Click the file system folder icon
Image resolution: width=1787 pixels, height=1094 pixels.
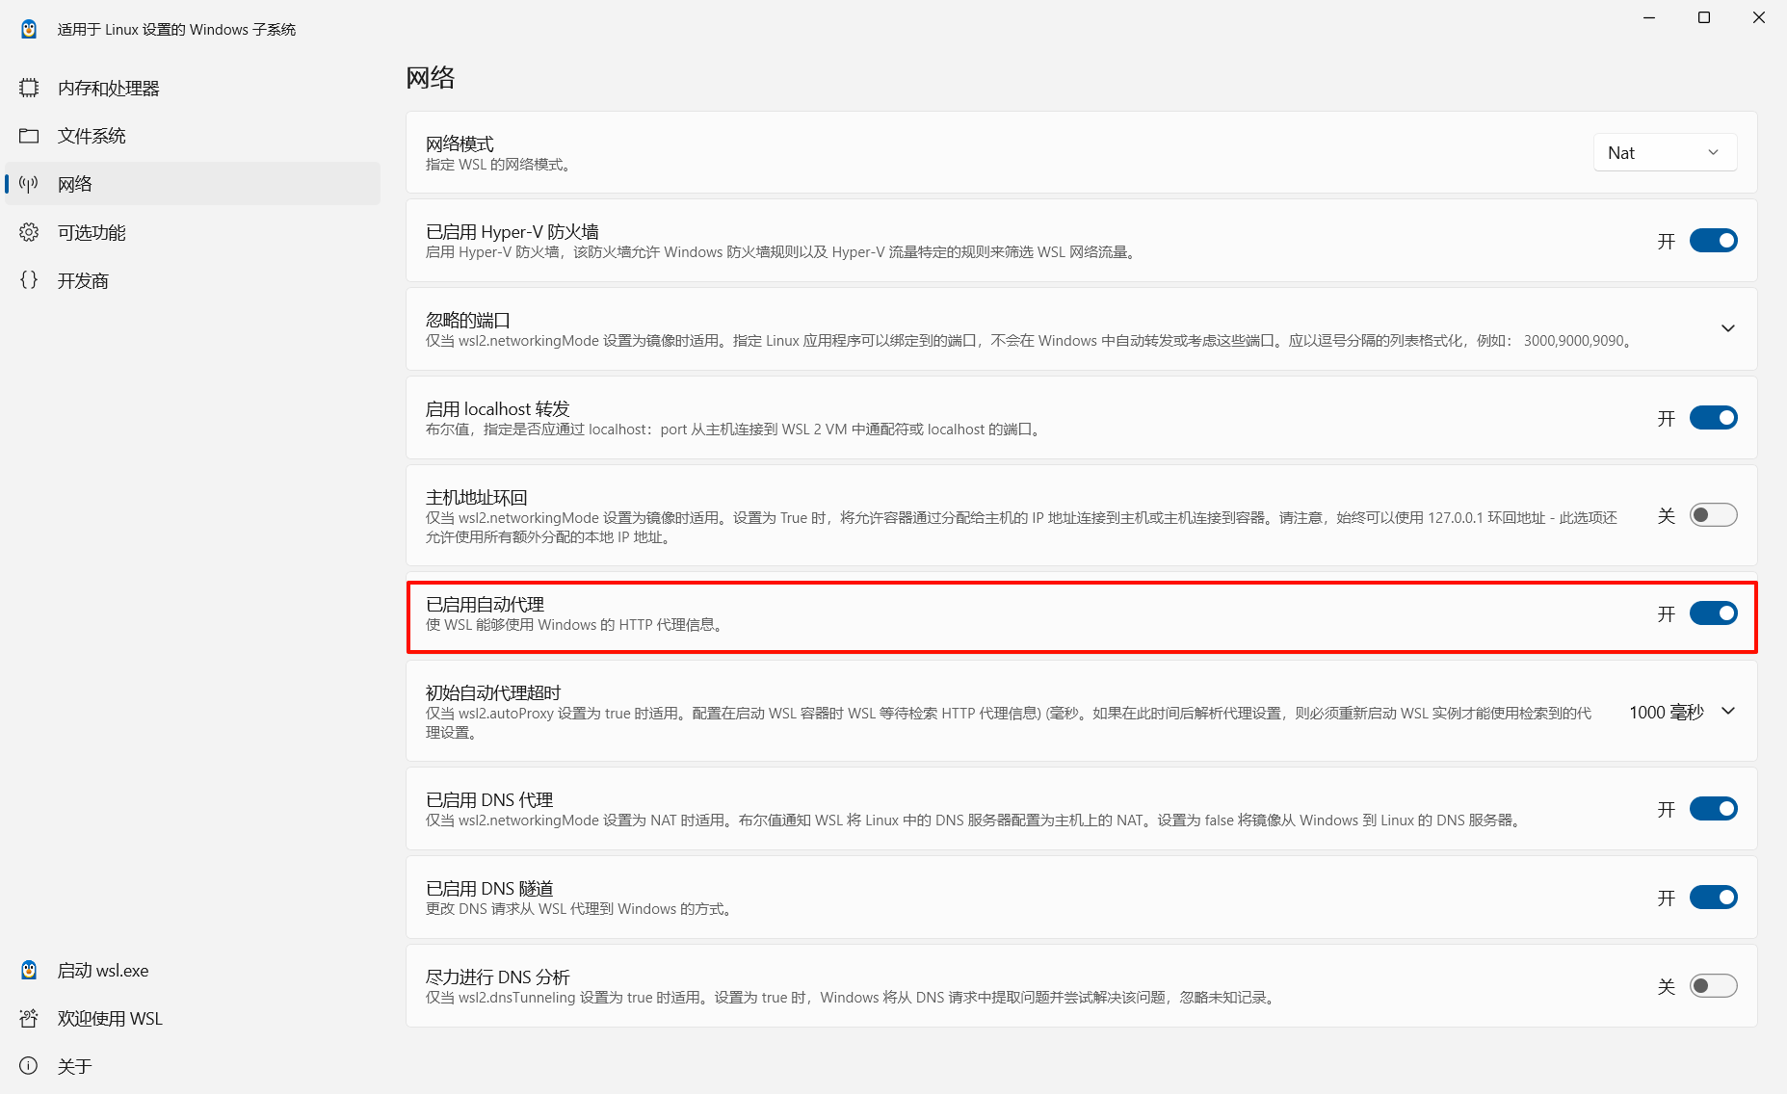click(29, 136)
